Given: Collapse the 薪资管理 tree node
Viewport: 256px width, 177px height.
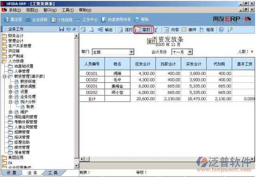Looking at the screenshot, I should point(5,76).
